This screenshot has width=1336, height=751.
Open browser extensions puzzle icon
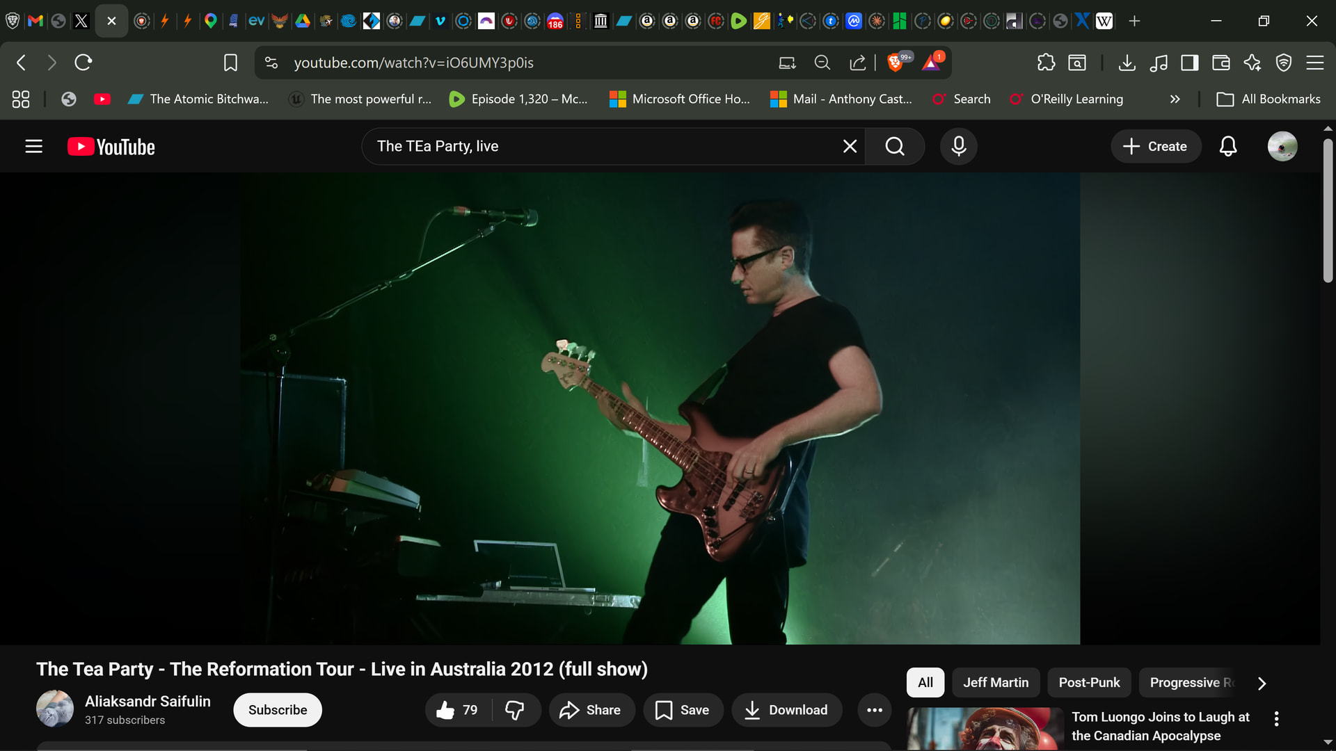tap(1046, 63)
